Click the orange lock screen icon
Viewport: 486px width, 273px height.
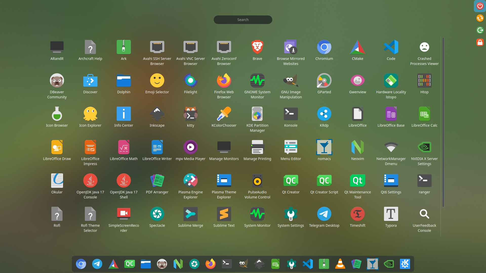coord(480,42)
